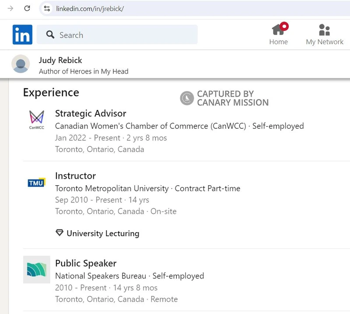Open the LinkedIn logo icon
Screen dimensions: 350x314
pyautogui.click(x=22, y=34)
